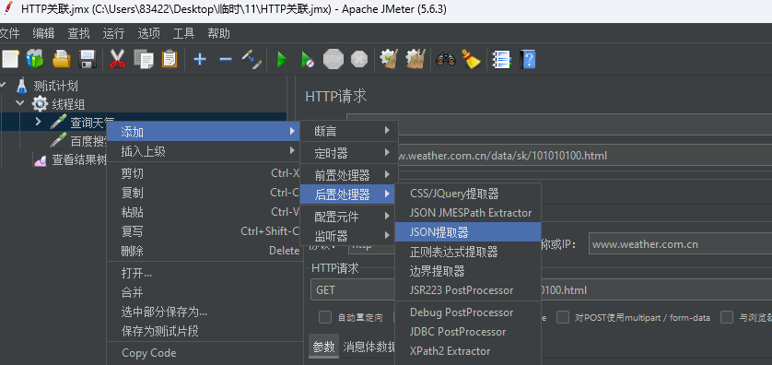
Task: Click the server name field www.weather.com.cn
Action: [x=680, y=244]
